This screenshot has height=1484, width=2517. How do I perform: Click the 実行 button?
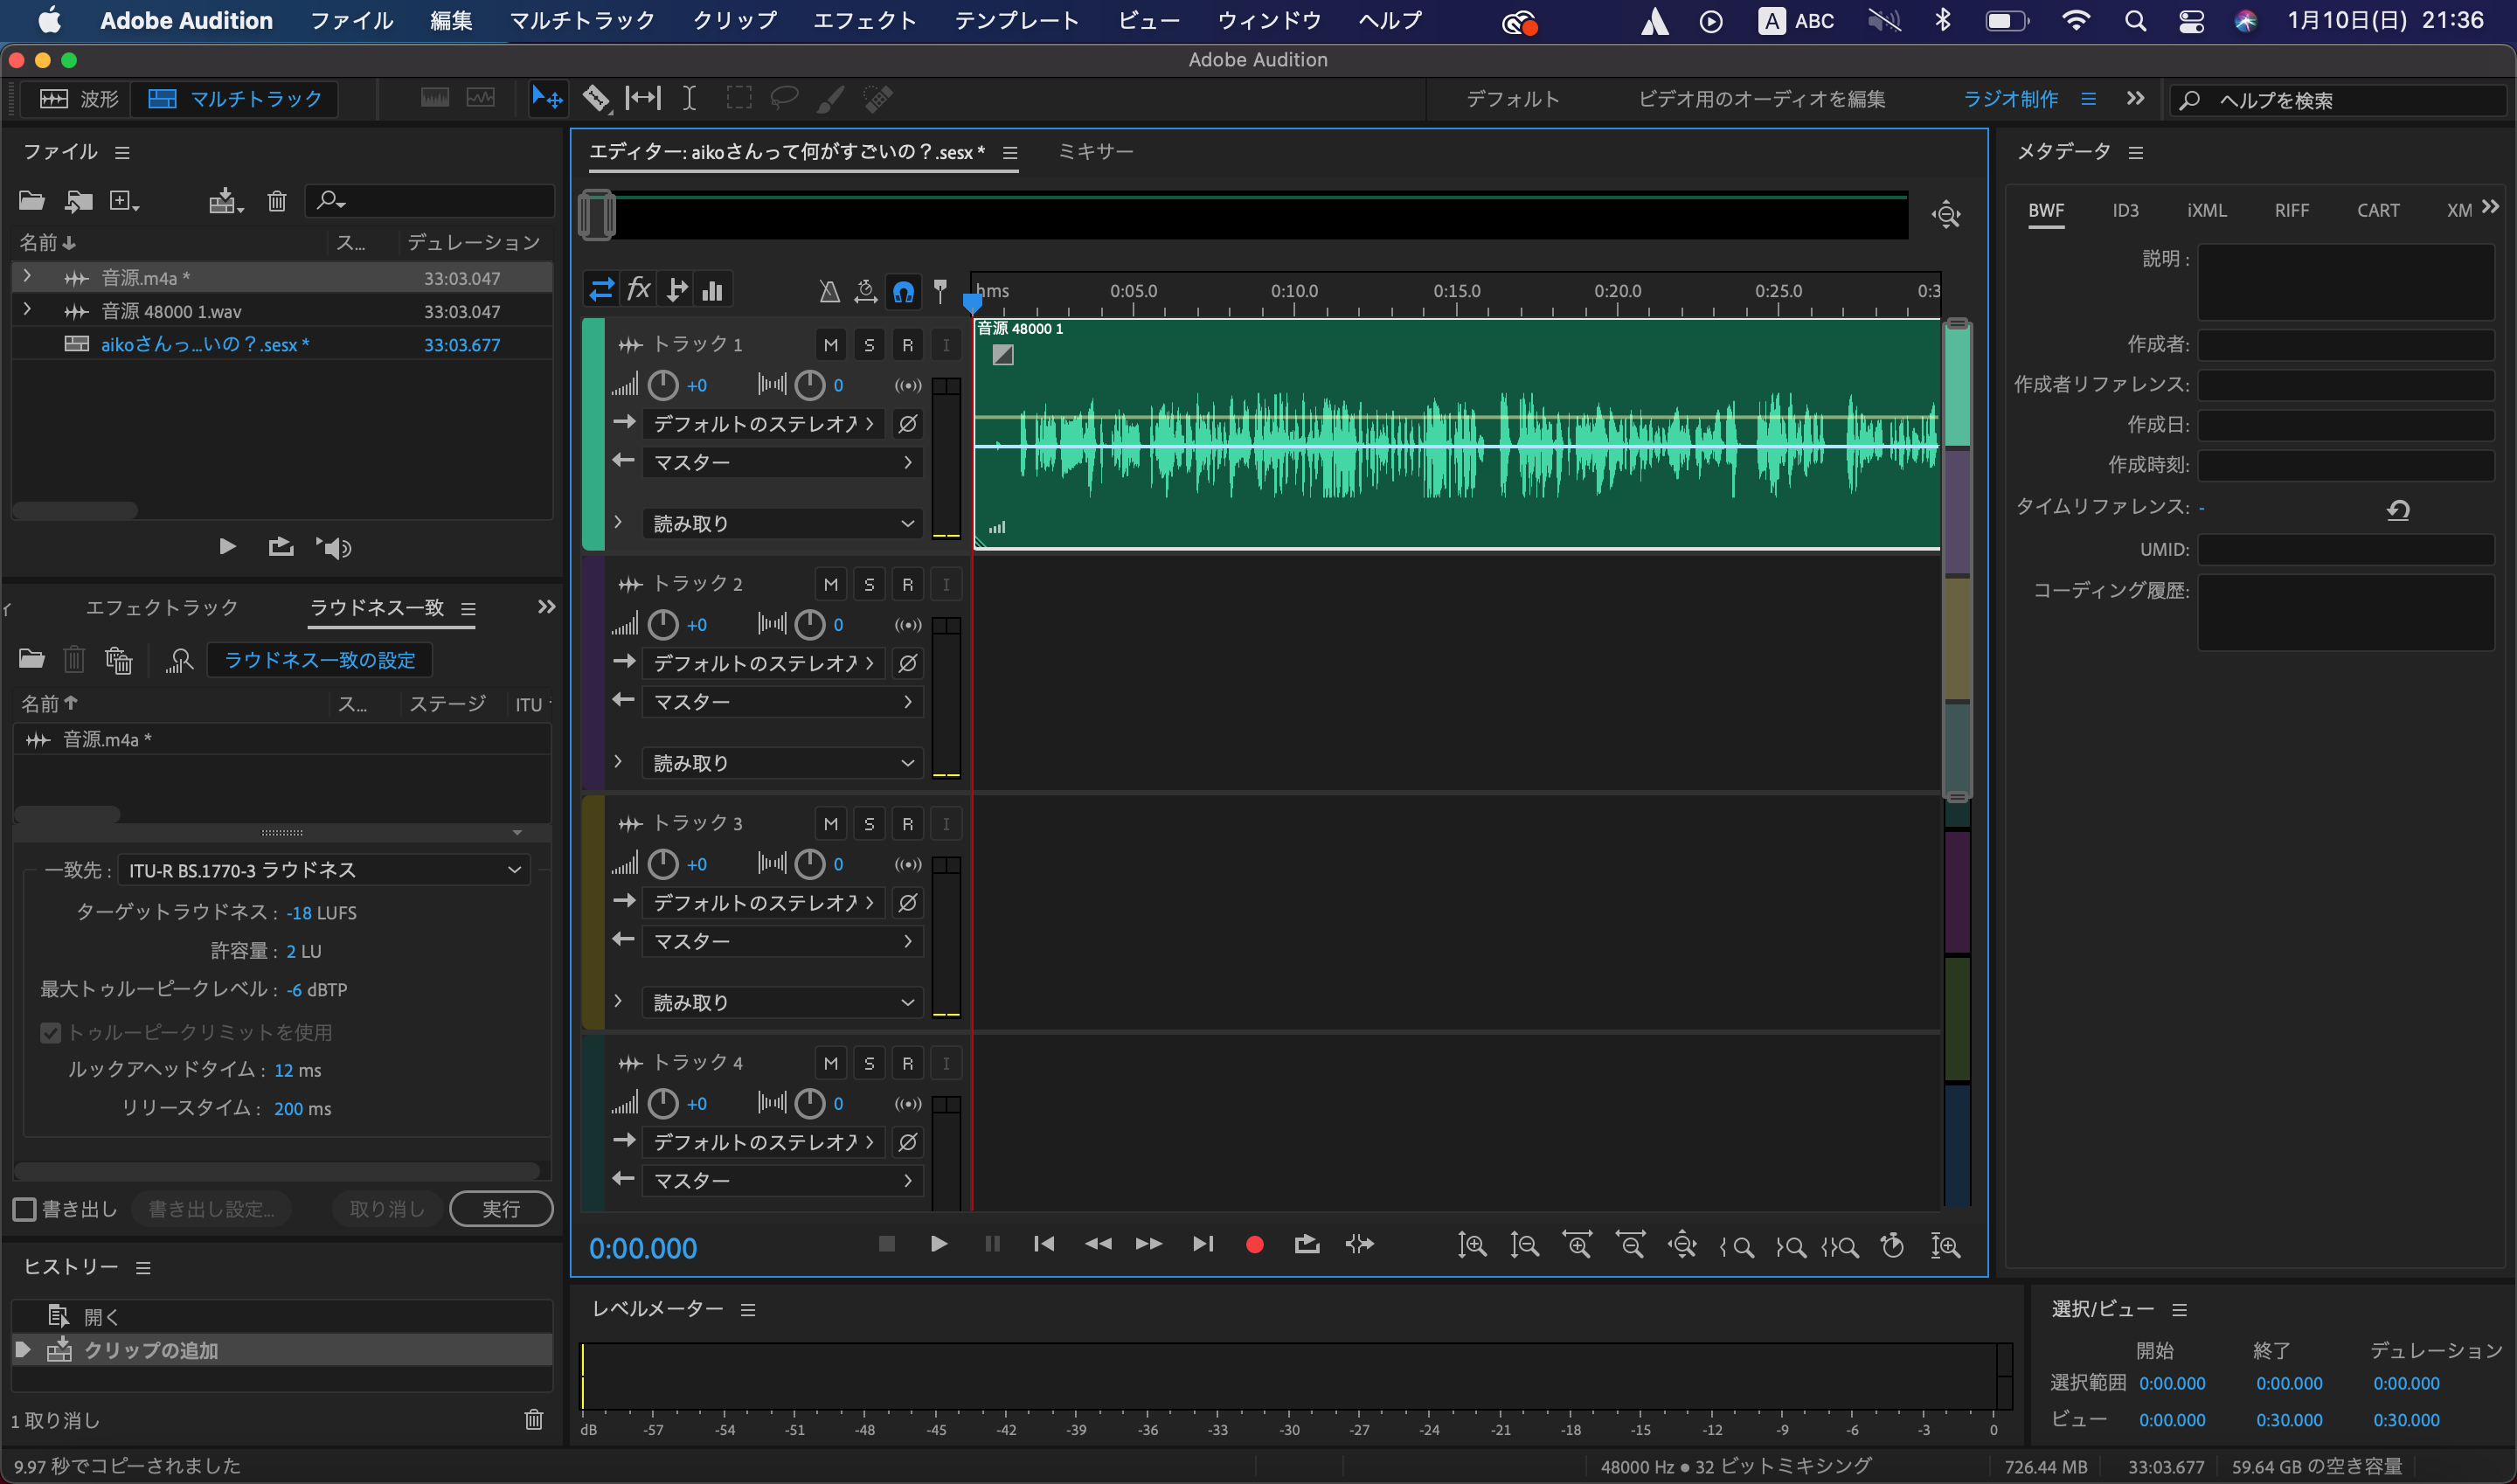(x=501, y=1209)
